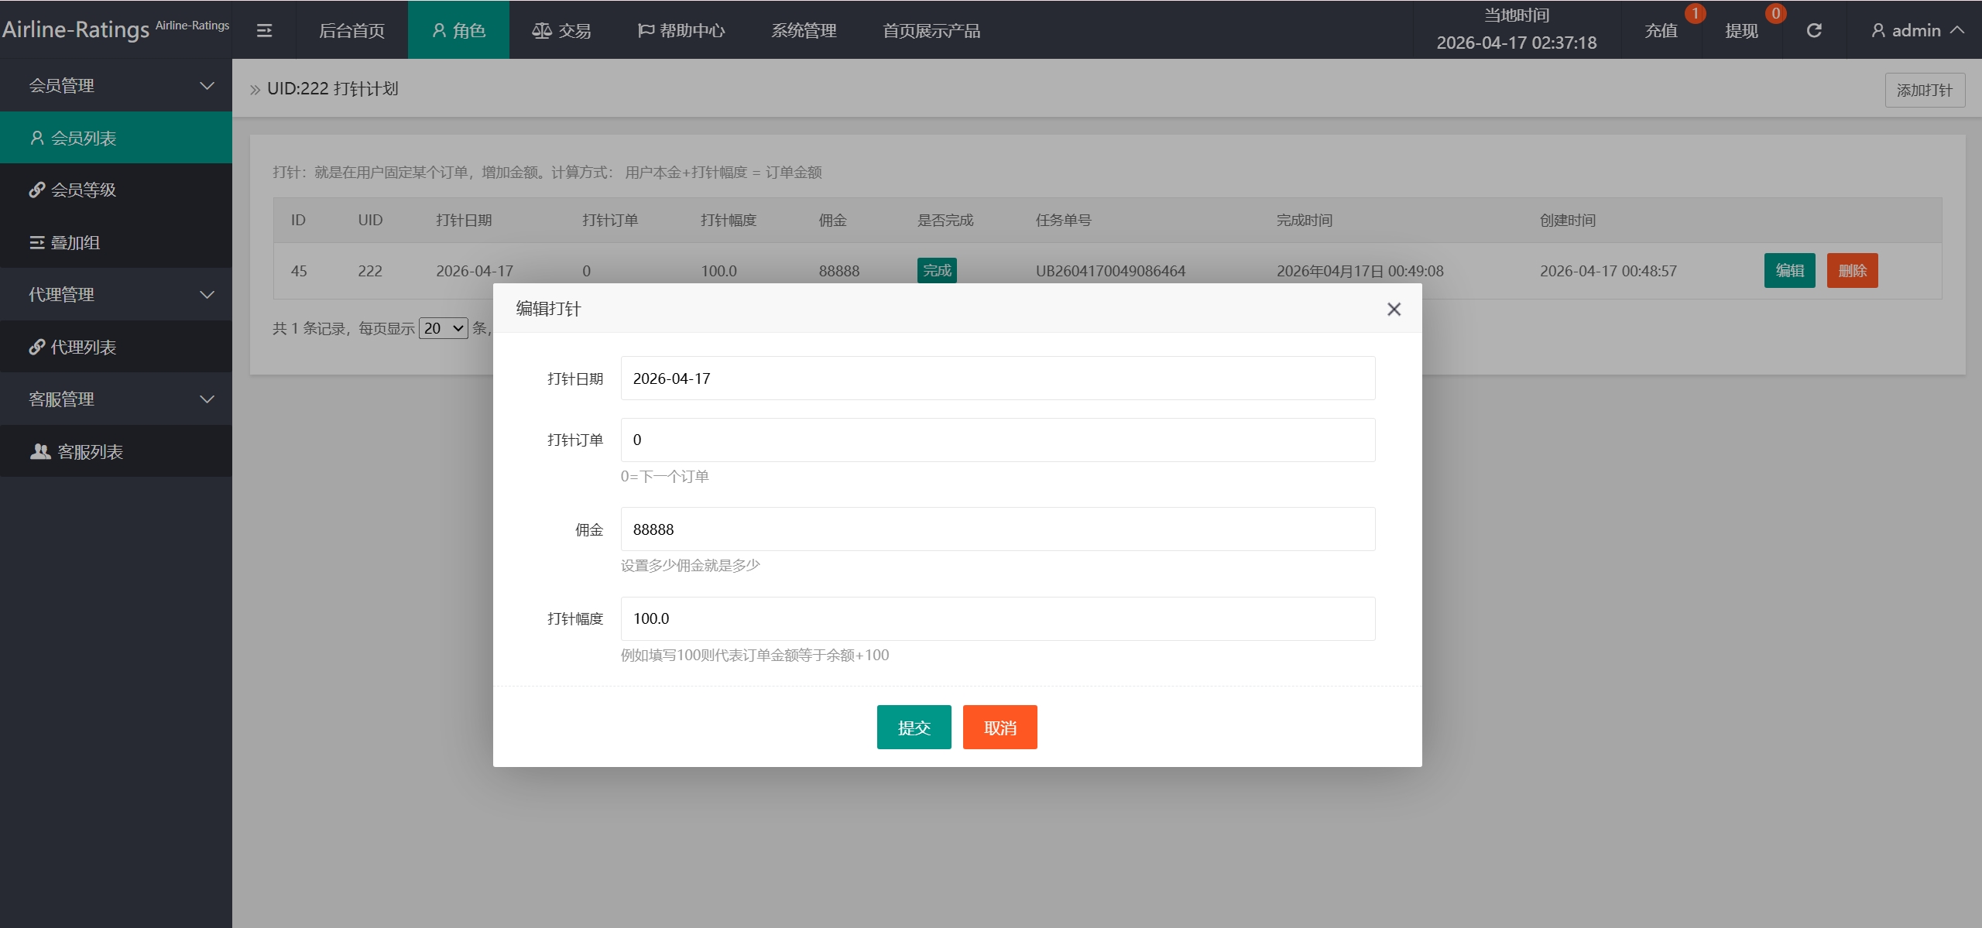Collapse the 客服管理 sidebar section
Image resolution: width=1982 pixels, height=928 pixels.
(x=116, y=399)
